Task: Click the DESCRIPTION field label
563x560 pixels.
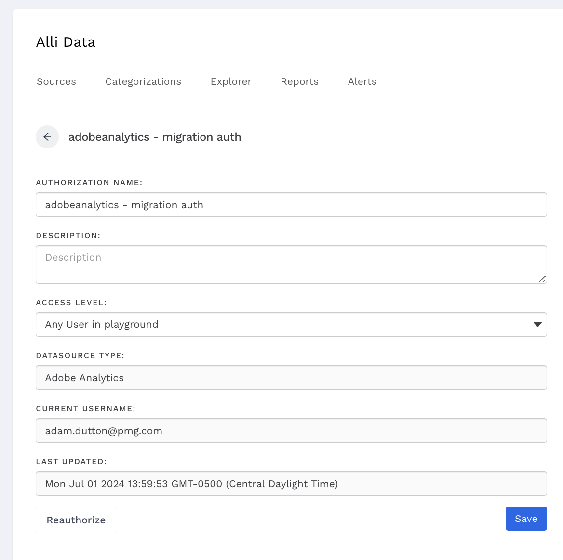Action: (x=68, y=236)
